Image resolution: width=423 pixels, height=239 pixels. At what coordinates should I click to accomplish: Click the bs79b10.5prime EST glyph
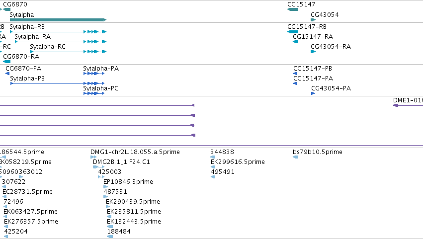point(296,157)
